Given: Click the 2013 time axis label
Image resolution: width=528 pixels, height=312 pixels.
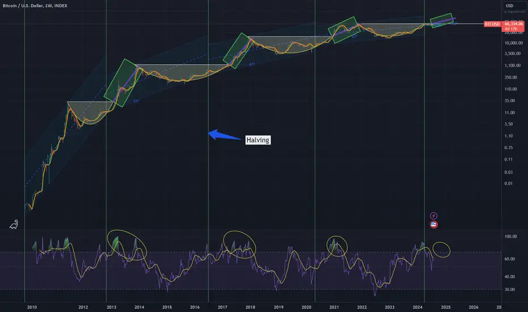Looking at the screenshot, I should point(112,307).
